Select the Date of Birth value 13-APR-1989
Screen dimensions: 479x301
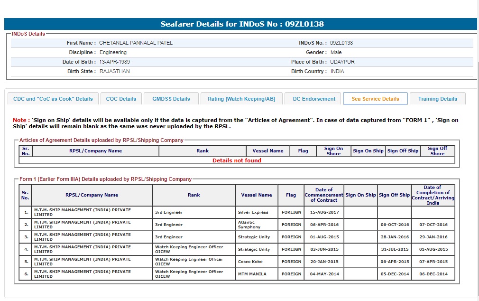tap(114, 62)
